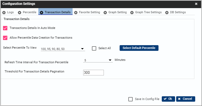Click the gear icon beside DB Settings
The image size is (202, 106).
167,12
